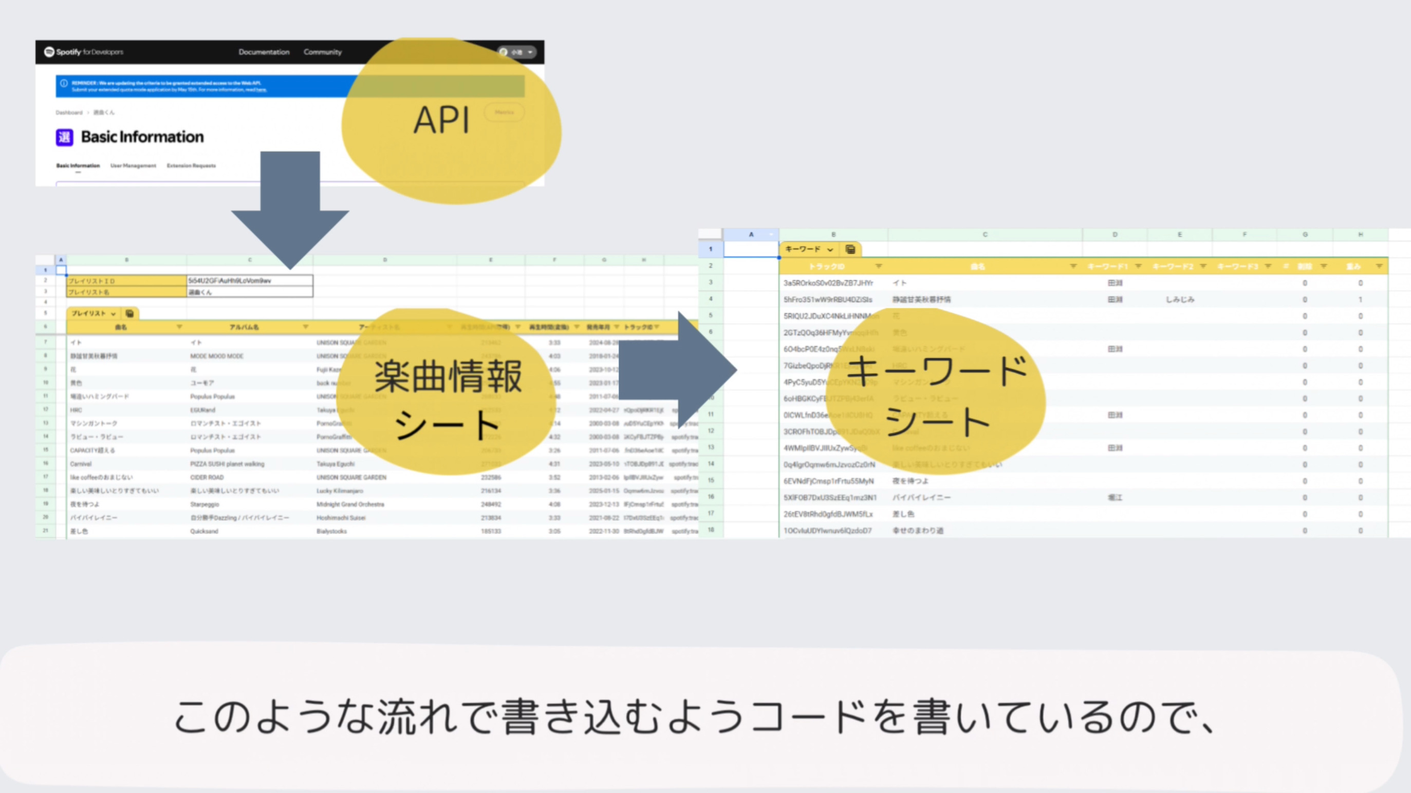Click keyword cell 'しみじみ'

click(1180, 299)
